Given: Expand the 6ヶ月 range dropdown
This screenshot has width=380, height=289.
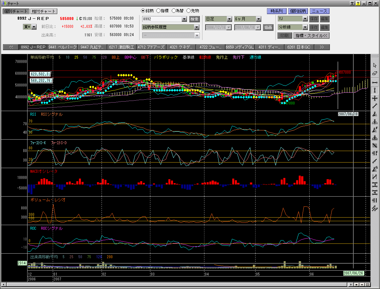Looking at the screenshot, I should (x=258, y=19).
